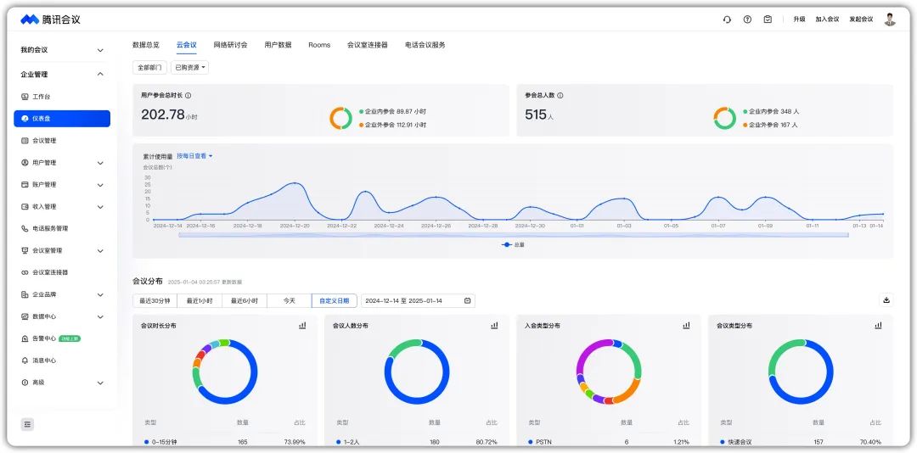The image size is (917, 453).
Task: Click the 发起会议 button
Action: point(861,20)
